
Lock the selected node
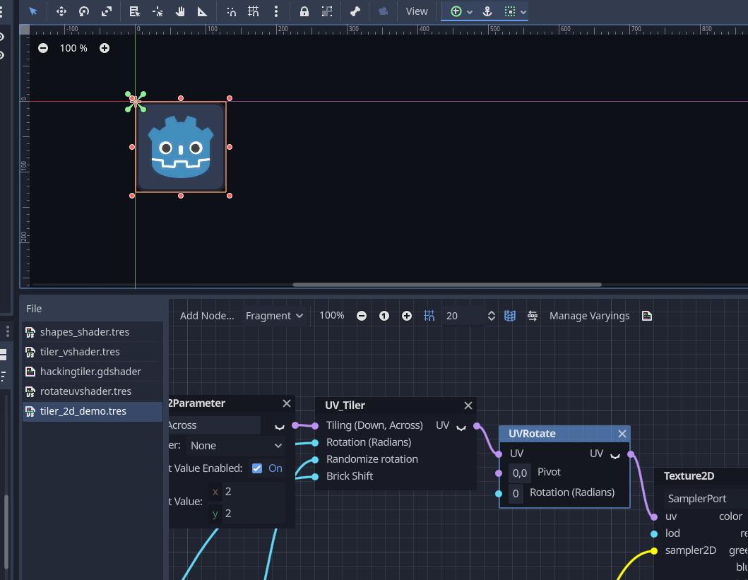click(304, 11)
